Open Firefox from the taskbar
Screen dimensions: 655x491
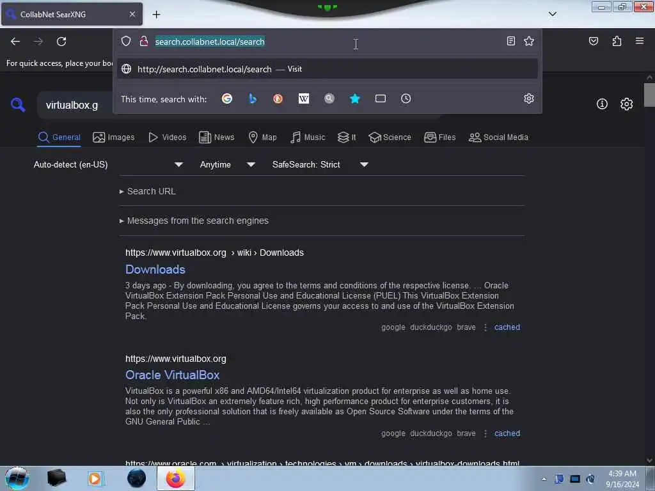pyautogui.click(x=175, y=478)
